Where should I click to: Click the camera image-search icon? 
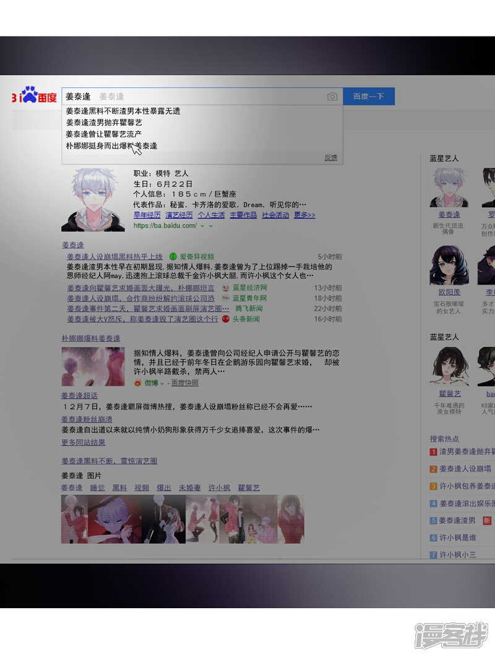pos(332,97)
